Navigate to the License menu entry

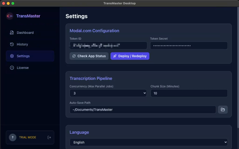point(23,68)
